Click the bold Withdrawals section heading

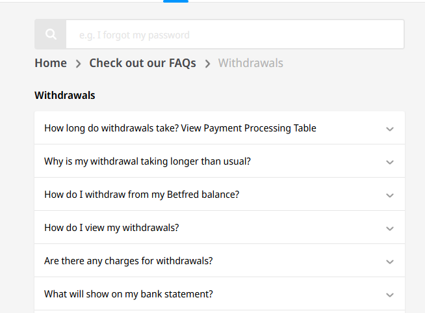(x=65, y=96)
